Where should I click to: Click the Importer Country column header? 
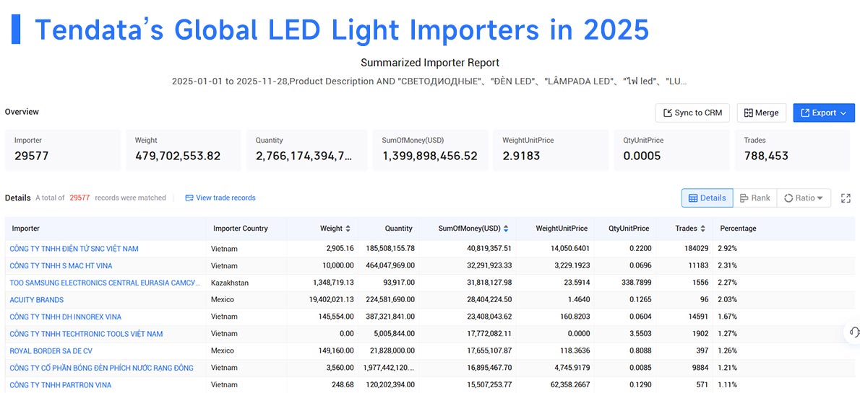pos(240,229)
